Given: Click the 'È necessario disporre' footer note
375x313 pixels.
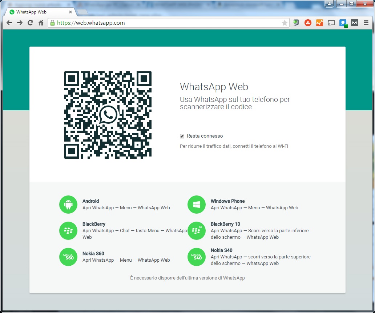Looking at the screenshot, I should [x=187, y=278].
